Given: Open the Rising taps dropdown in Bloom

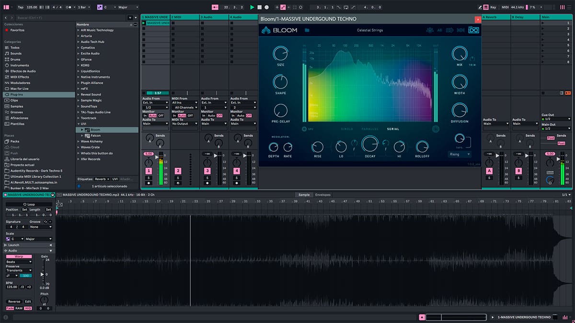Looking at the screenshot, I should [460, 154].
